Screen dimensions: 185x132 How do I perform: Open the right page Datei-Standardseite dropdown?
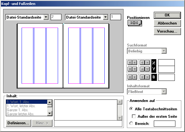tap(106, 17)
